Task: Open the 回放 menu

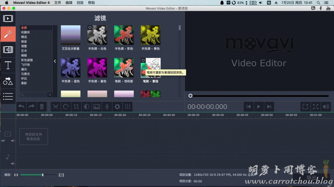Action: (80, 3)
